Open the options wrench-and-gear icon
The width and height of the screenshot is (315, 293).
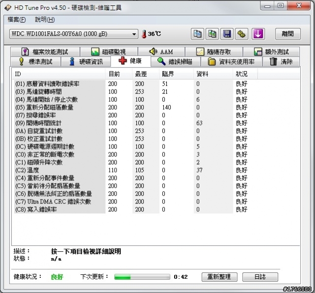242,34
